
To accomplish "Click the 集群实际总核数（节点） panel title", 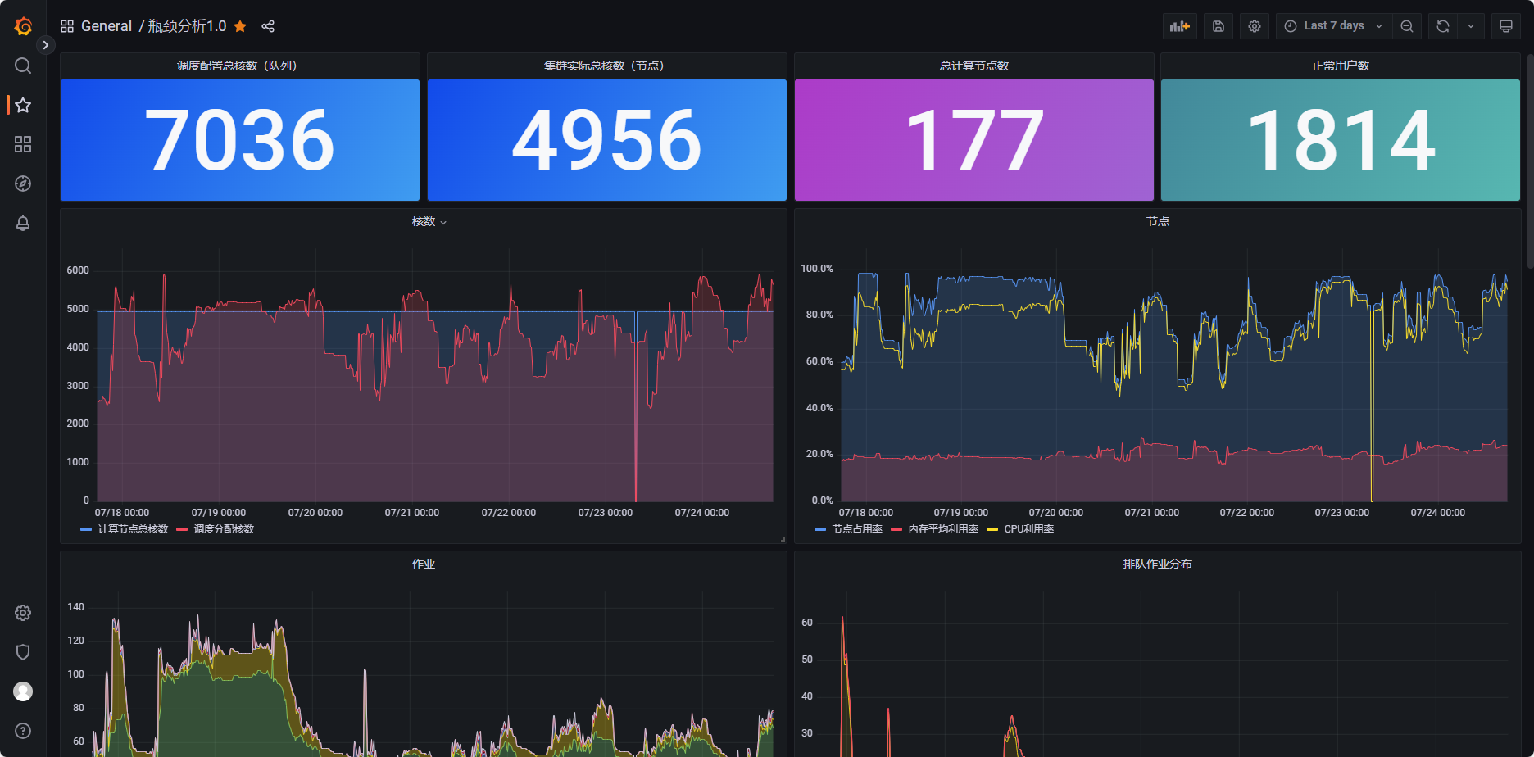I will click(605, 66).
